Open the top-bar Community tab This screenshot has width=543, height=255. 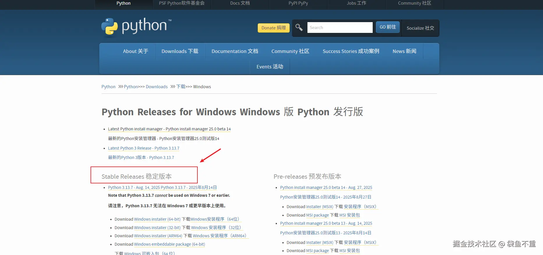(x=415, y=3)
